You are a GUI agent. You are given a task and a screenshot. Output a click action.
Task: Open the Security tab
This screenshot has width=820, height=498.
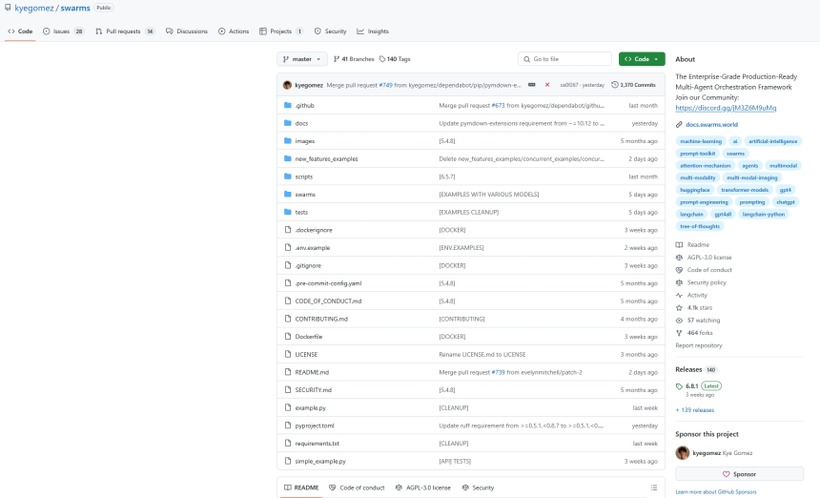(x=331, y=31)
